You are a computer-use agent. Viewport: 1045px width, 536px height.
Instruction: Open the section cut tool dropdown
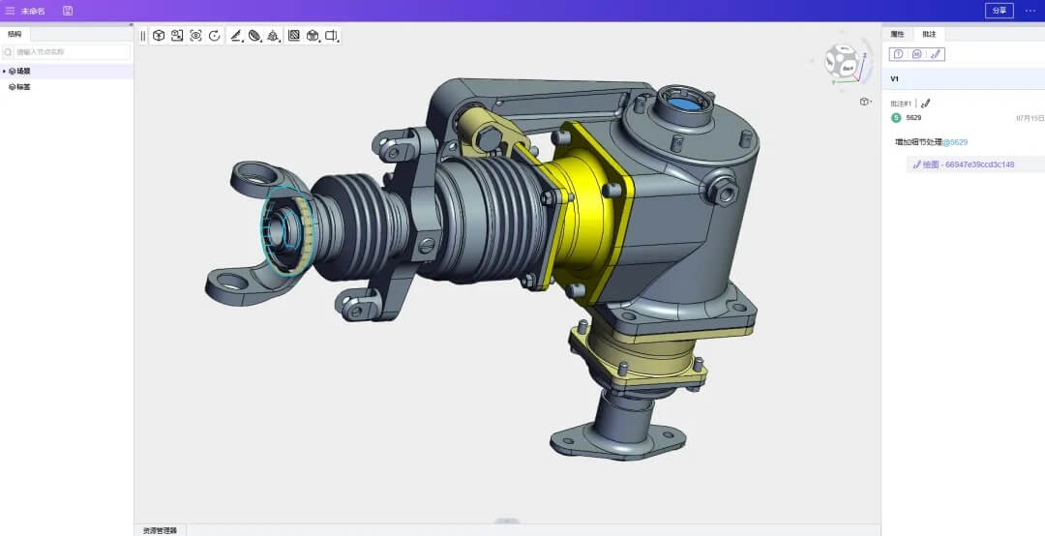[254, 36]
